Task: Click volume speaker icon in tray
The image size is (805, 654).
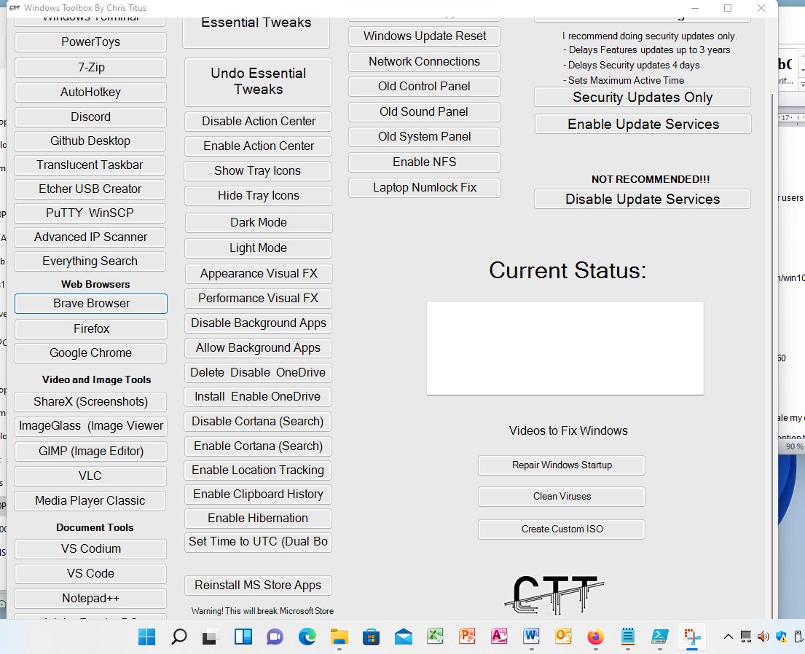Action: [763, 637]
